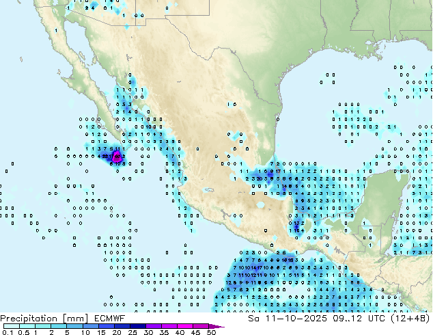The image size is (433, 335).
Task: Click the 'ECMWF' model label
Action: coord(110,319)
